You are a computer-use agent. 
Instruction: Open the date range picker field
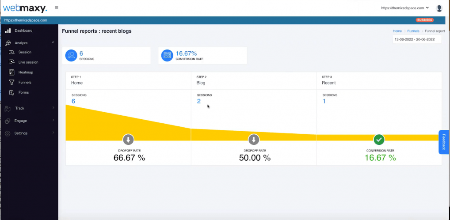click(x=417, y=39)
